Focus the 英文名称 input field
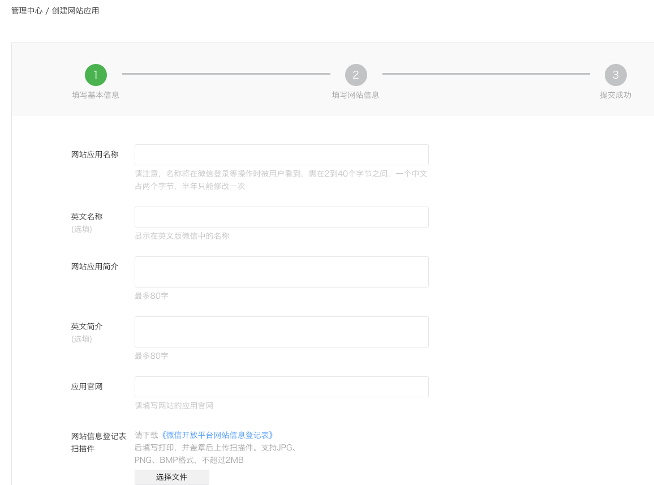Viewport: 654px width, 485px height. tap(282, 217)
